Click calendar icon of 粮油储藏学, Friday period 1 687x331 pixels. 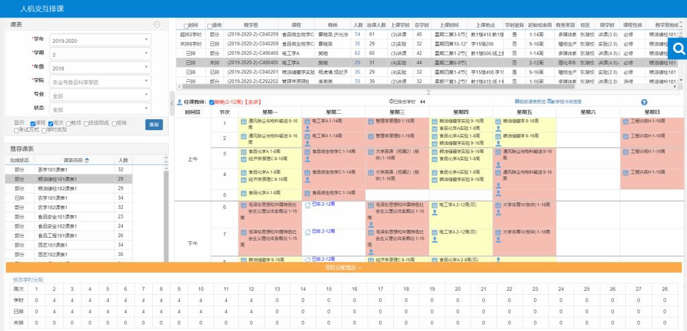498,121
